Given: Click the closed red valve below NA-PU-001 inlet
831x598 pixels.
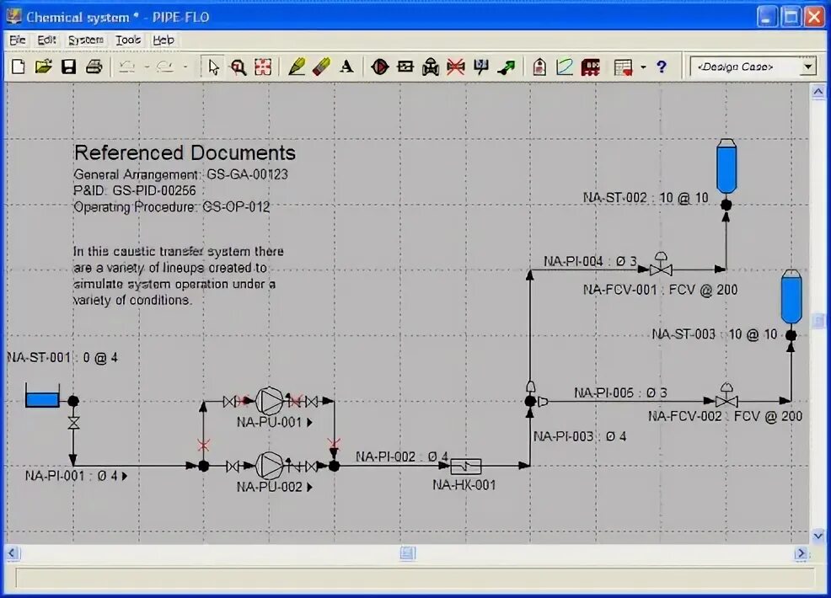Looking at the screenshot, I should pos(203,445).
